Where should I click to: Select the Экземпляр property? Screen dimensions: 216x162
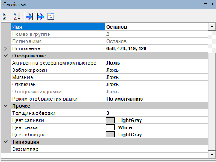tap(57, 149)
